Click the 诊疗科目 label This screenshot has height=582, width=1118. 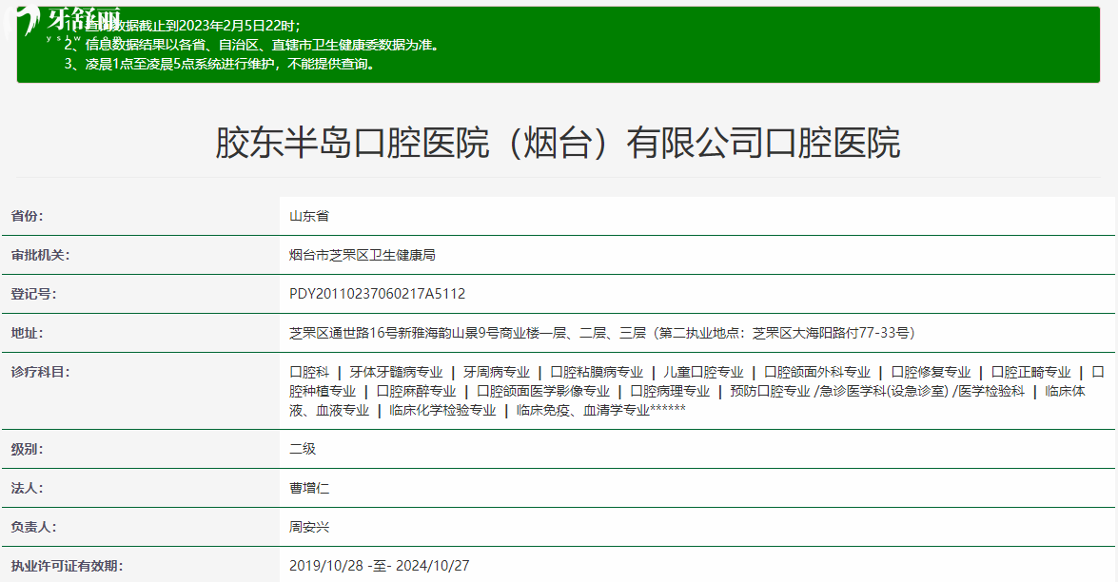pyautogui.click(x=40, y=372)
